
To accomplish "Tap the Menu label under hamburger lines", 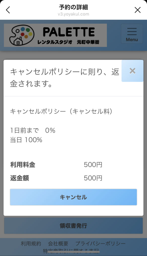I will [x=132, y=39].
